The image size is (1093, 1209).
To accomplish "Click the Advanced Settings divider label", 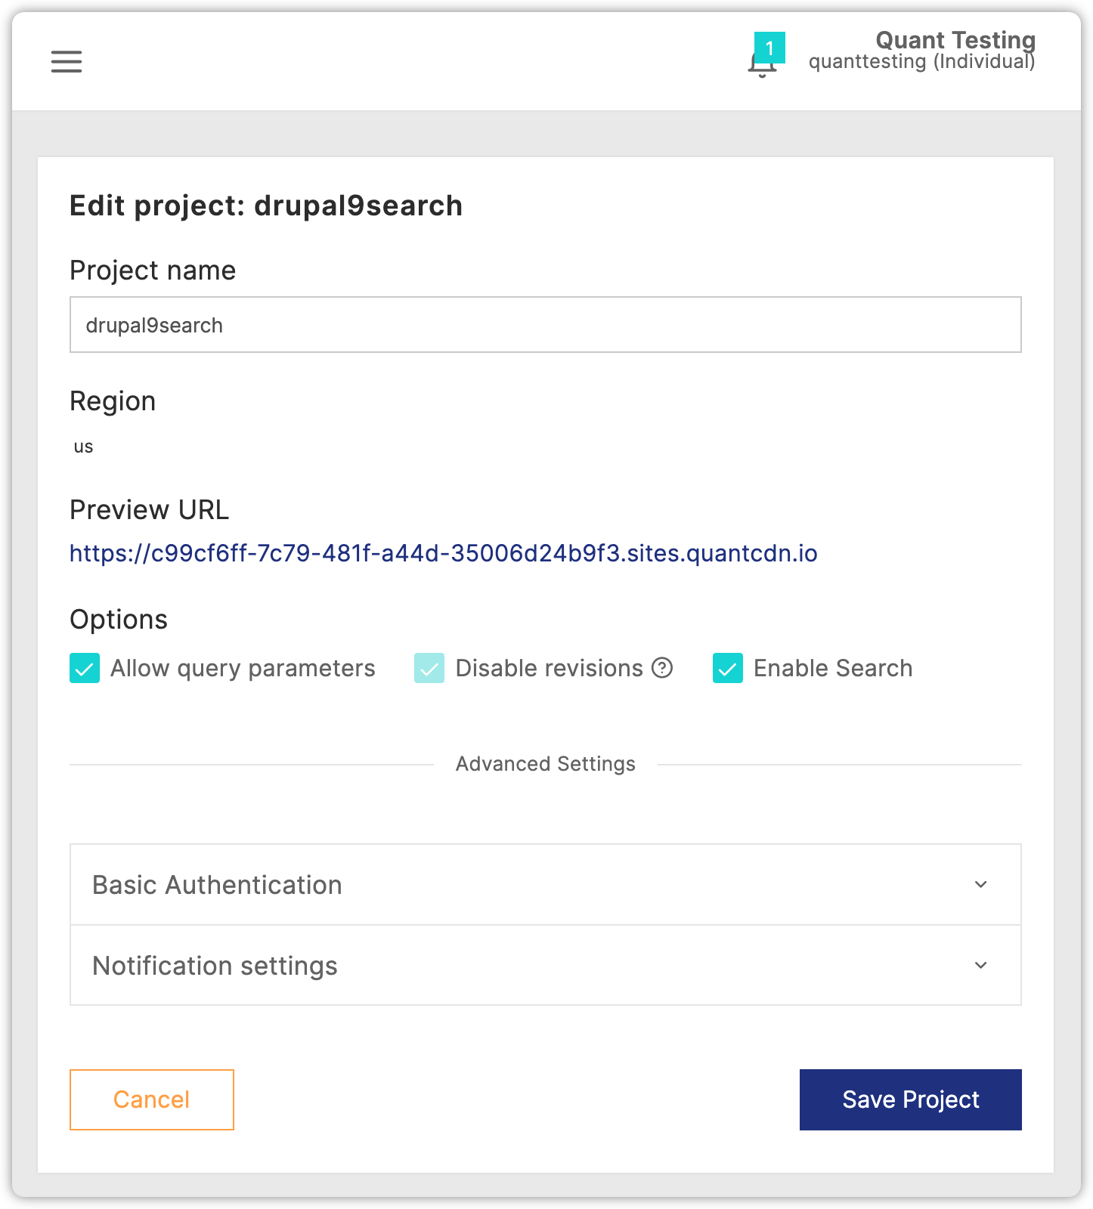I will tap(546, 764).
